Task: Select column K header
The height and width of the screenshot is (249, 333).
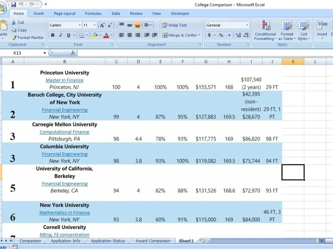Action: [x=293, y=62]
